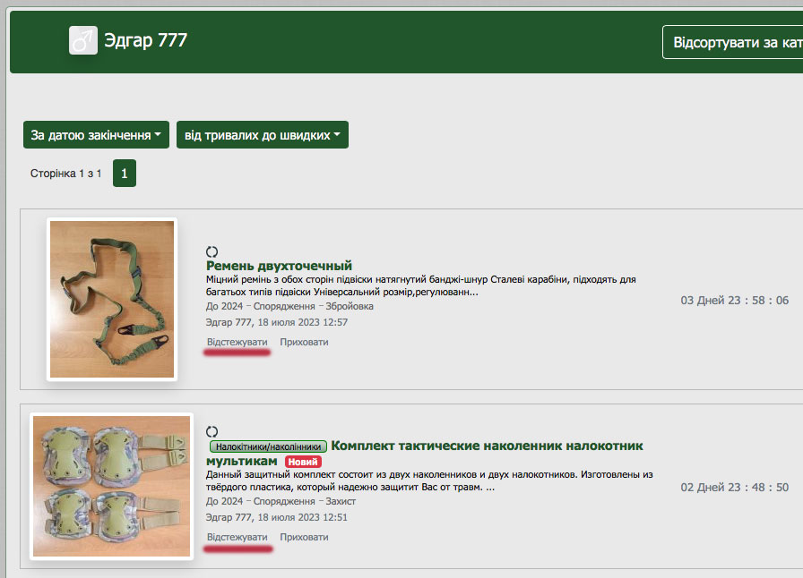Click seller line Эдгар 777, 18 июля 2023 12:51
The width and height of the screenshot is (803, 578).
pos(277,517)
